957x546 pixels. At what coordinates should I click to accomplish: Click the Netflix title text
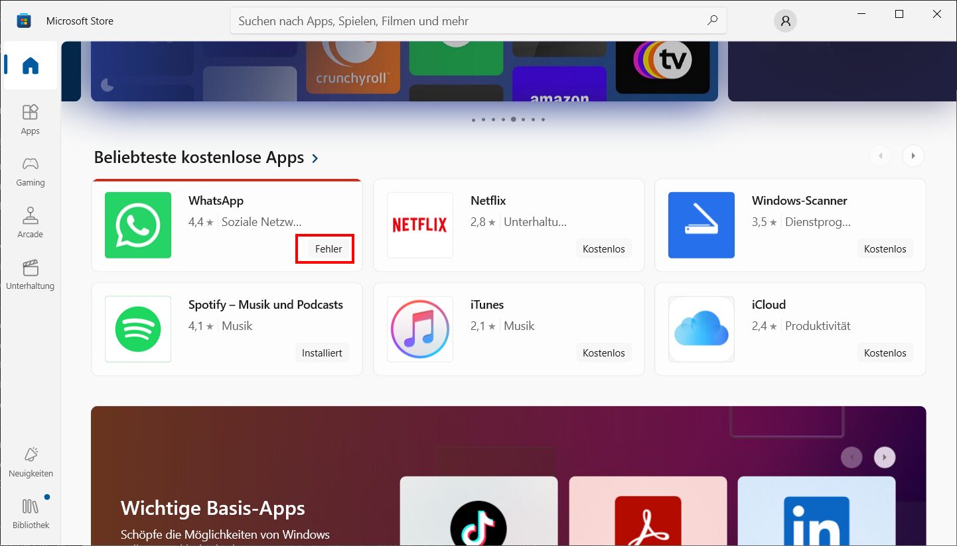(488, 201)
